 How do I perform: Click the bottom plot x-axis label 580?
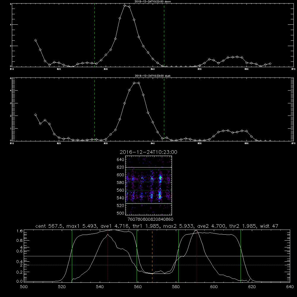(176, 287)
